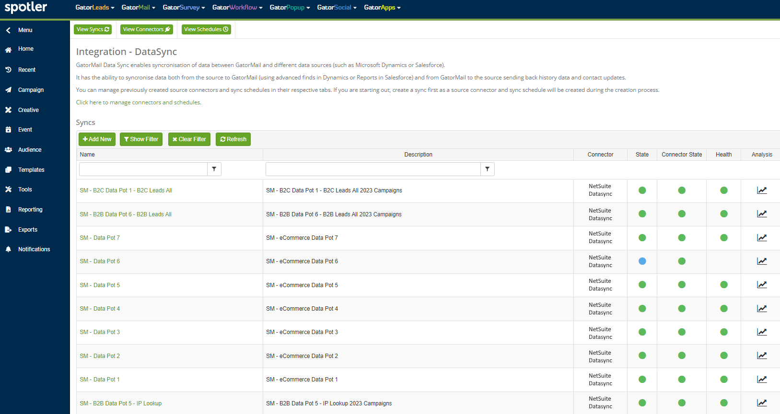Image resolution: width=780 pixels, height=414 pixels.
Task: Switch to the View Connectors tab
Action: click(x=146, y=30)
